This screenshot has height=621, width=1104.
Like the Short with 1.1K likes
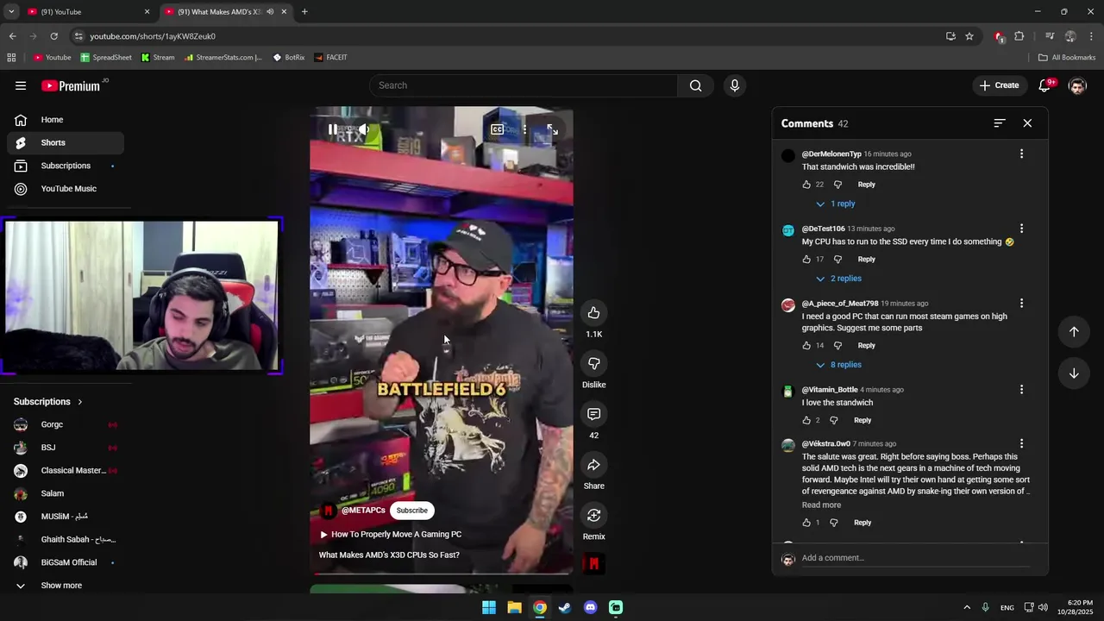[593, 312]
